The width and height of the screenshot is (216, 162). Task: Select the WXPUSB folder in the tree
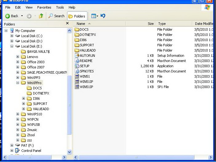[34, 125]
